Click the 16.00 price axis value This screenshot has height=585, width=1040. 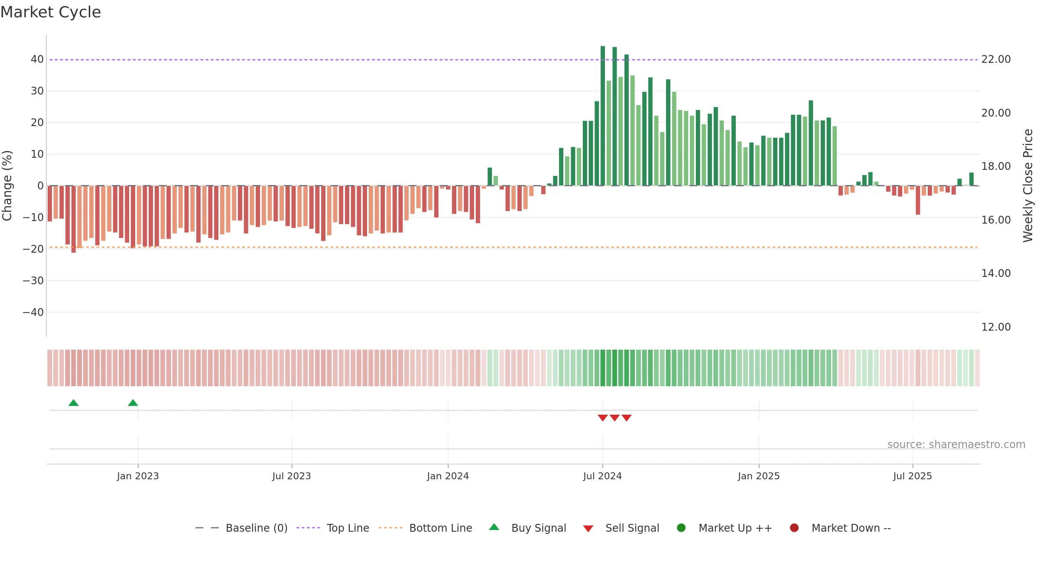996,220
